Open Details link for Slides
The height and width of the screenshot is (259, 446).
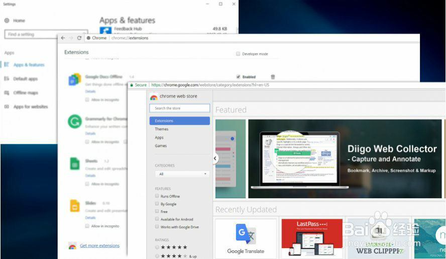90,218
